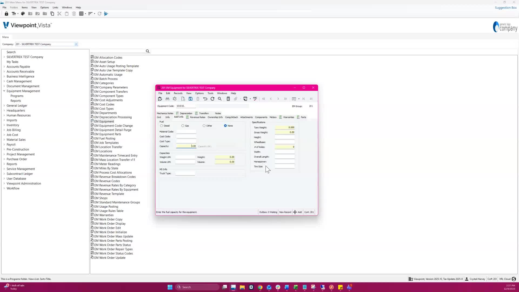Click the undo icon in equipment toolbar
This screenshot has height=292, width=519.
205,99
